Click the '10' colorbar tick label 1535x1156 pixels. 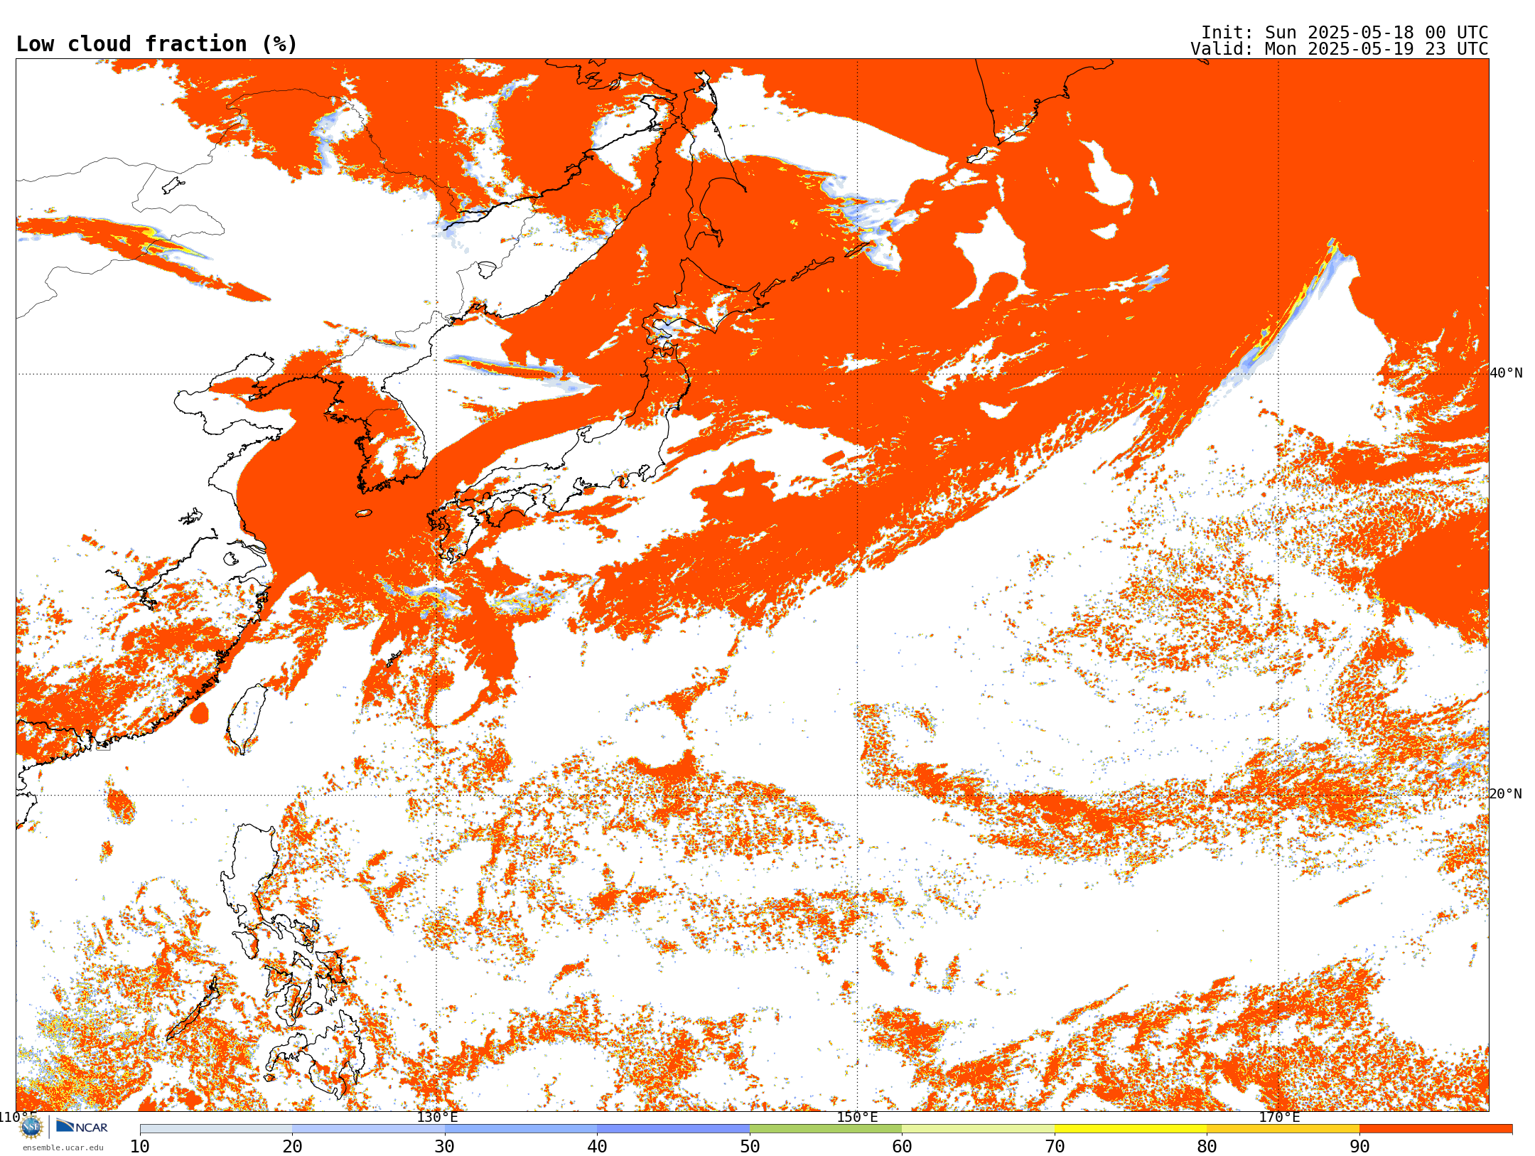(140, 1146)
